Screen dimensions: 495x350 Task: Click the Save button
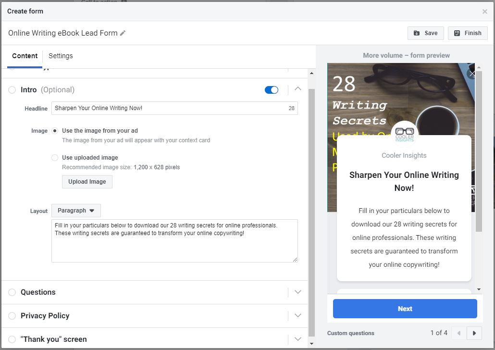point(425,33)
